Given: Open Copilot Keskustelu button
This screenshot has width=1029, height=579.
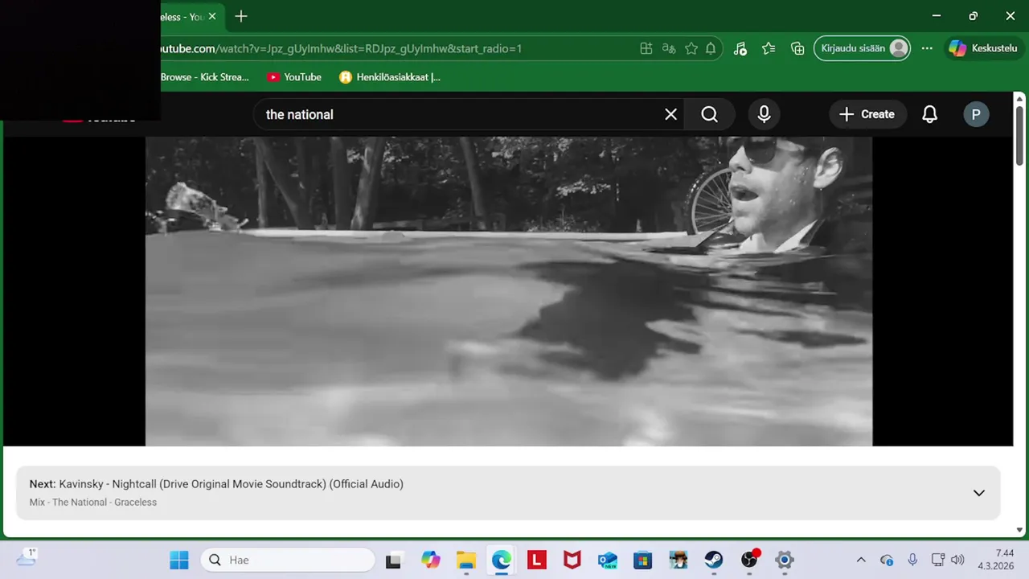Looking at the screenshot, I should point(982,48).
